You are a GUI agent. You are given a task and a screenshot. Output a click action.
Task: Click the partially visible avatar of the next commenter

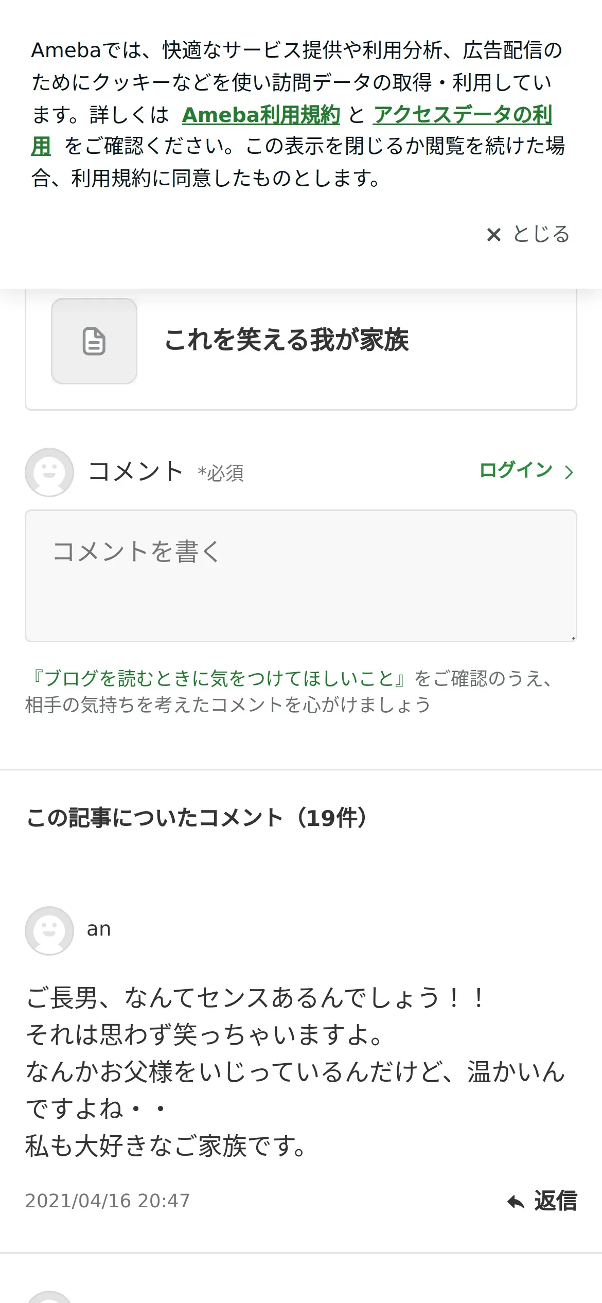click(49, 1297)
